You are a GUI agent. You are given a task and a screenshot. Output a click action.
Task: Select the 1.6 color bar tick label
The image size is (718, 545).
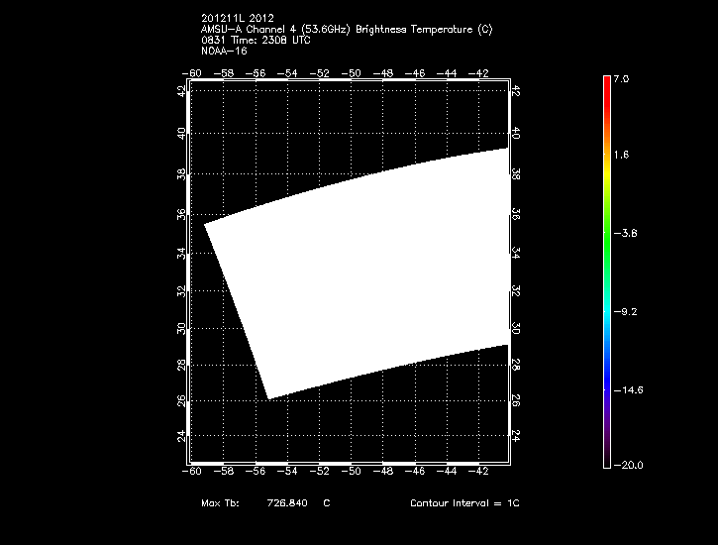pos(620,156)
